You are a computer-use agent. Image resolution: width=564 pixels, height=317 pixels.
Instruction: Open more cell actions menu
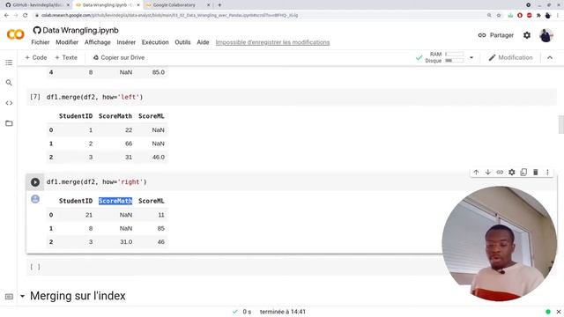pyautogui.click(x=547, y=173)
